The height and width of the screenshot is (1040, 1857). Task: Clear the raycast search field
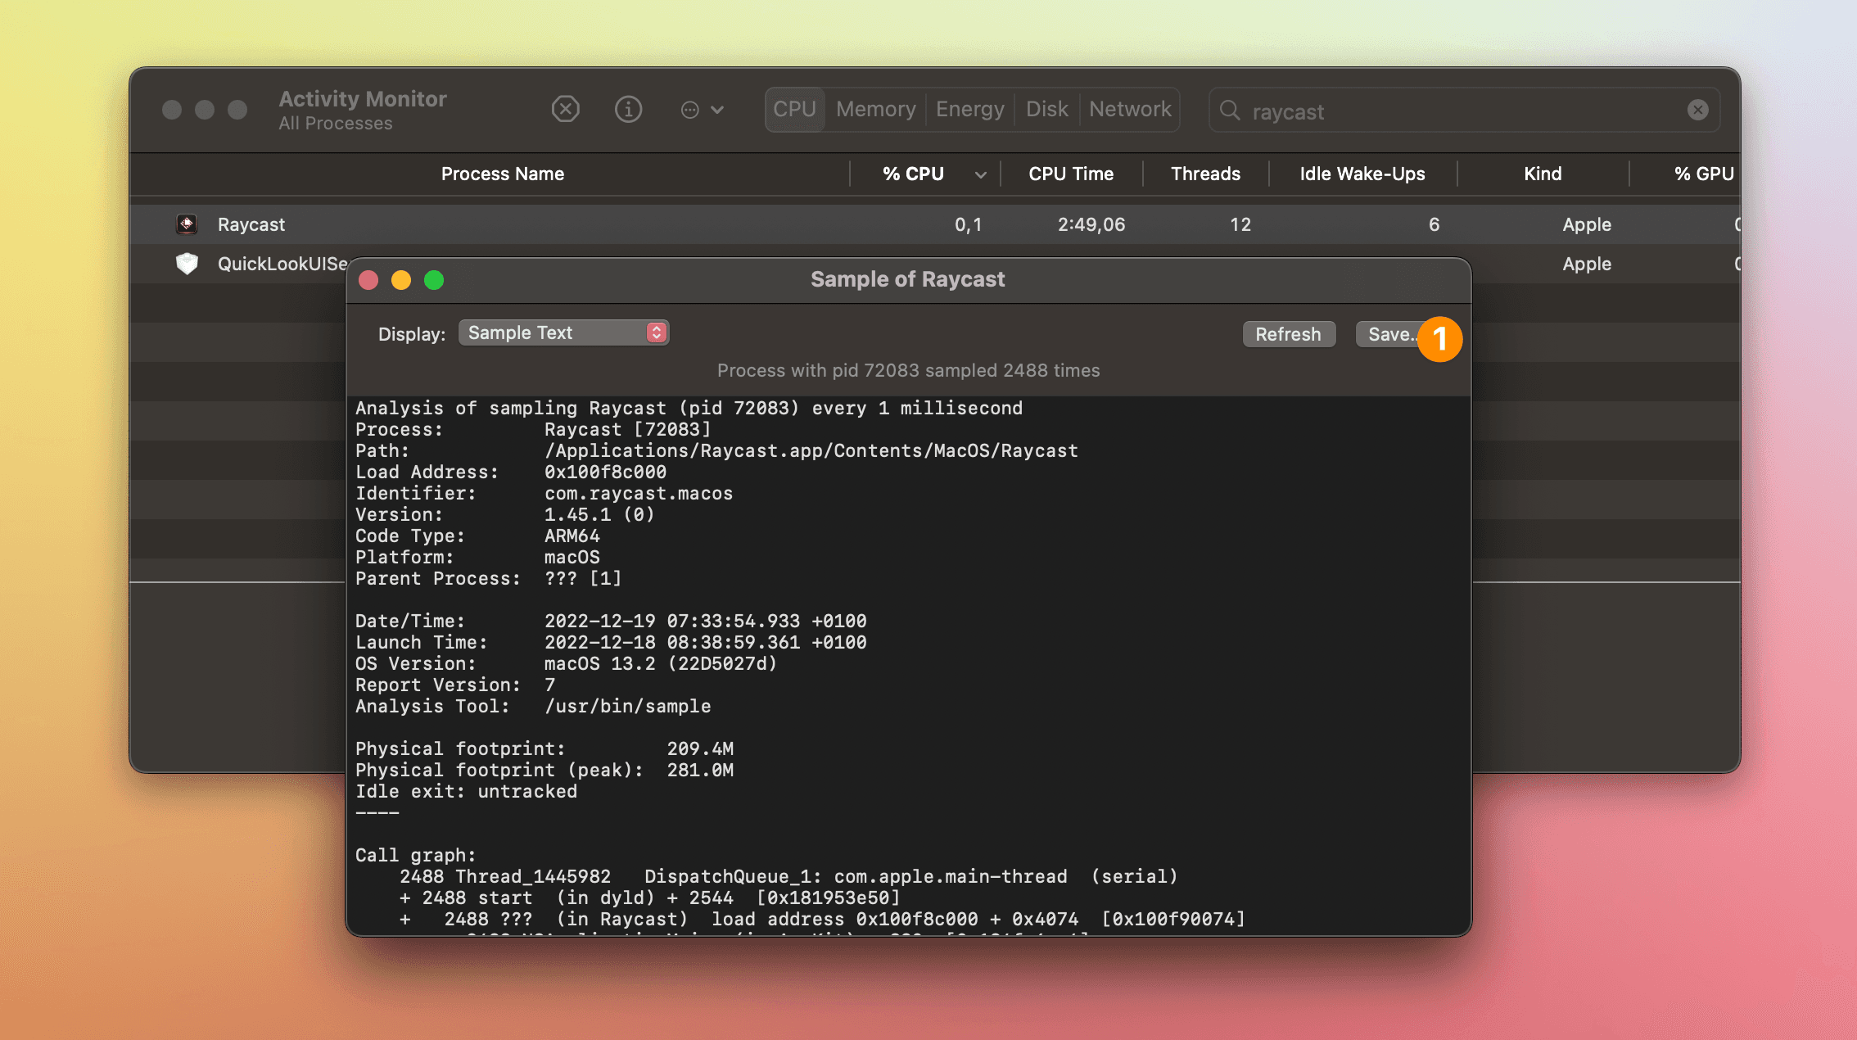coord(1697,110)
